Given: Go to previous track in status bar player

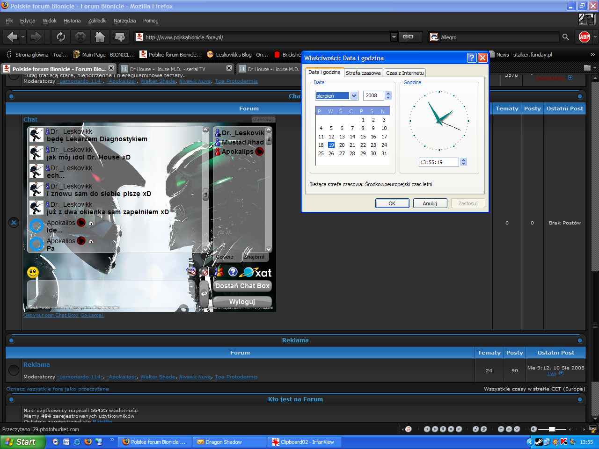Looking at the screenshot, I should click(427, 429).
